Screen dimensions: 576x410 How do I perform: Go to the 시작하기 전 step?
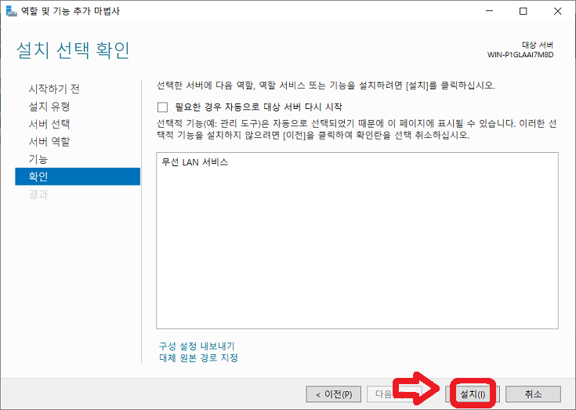click(x=54, y=89)
